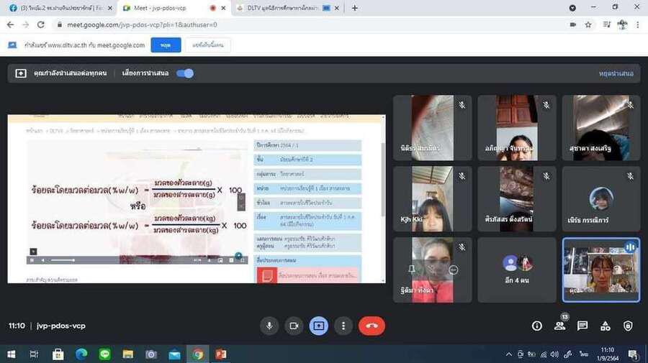The image size is (648, 363).
Task: Click the browser address bar
Action: point(288,24)
